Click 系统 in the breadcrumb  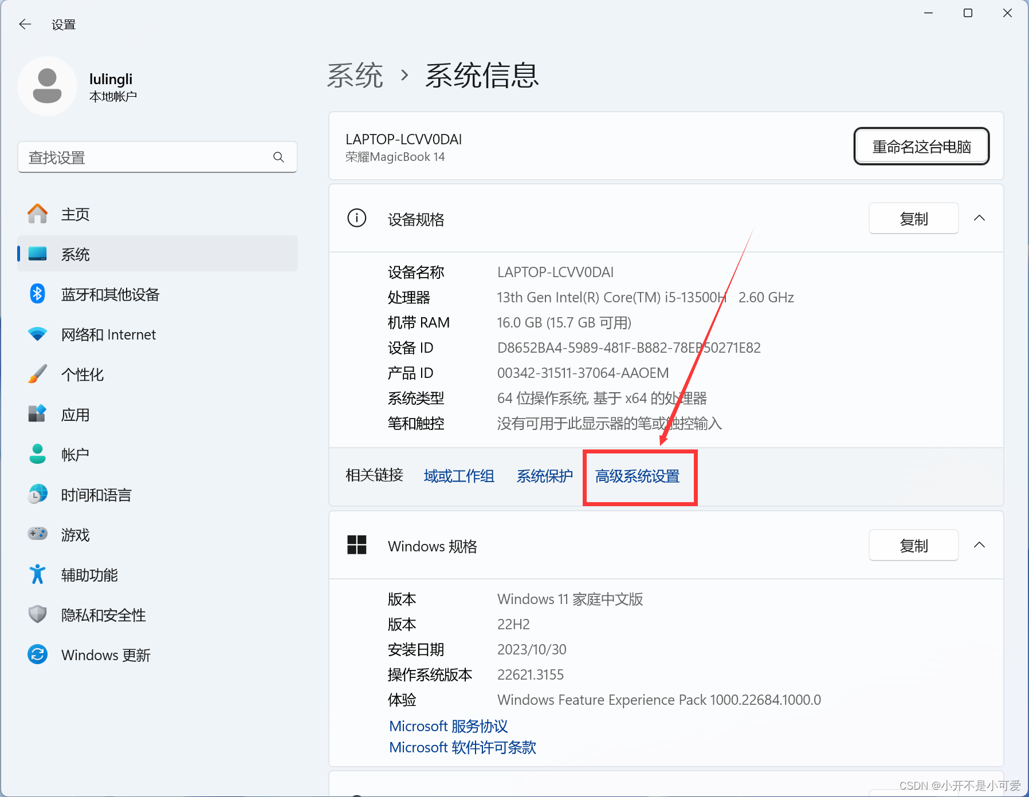click(x=355, y=76)
